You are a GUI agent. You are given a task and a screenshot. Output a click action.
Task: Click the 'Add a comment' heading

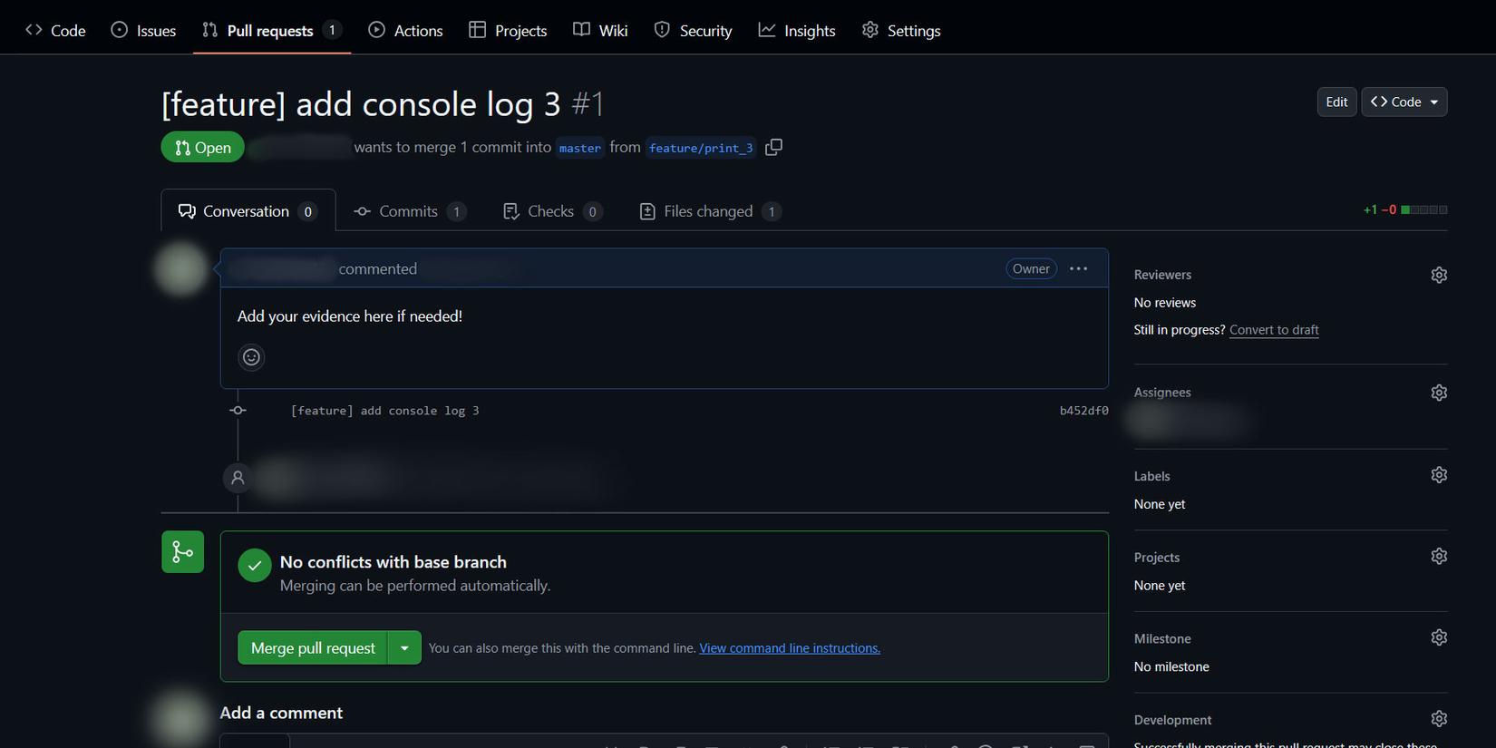pos(281,713)
